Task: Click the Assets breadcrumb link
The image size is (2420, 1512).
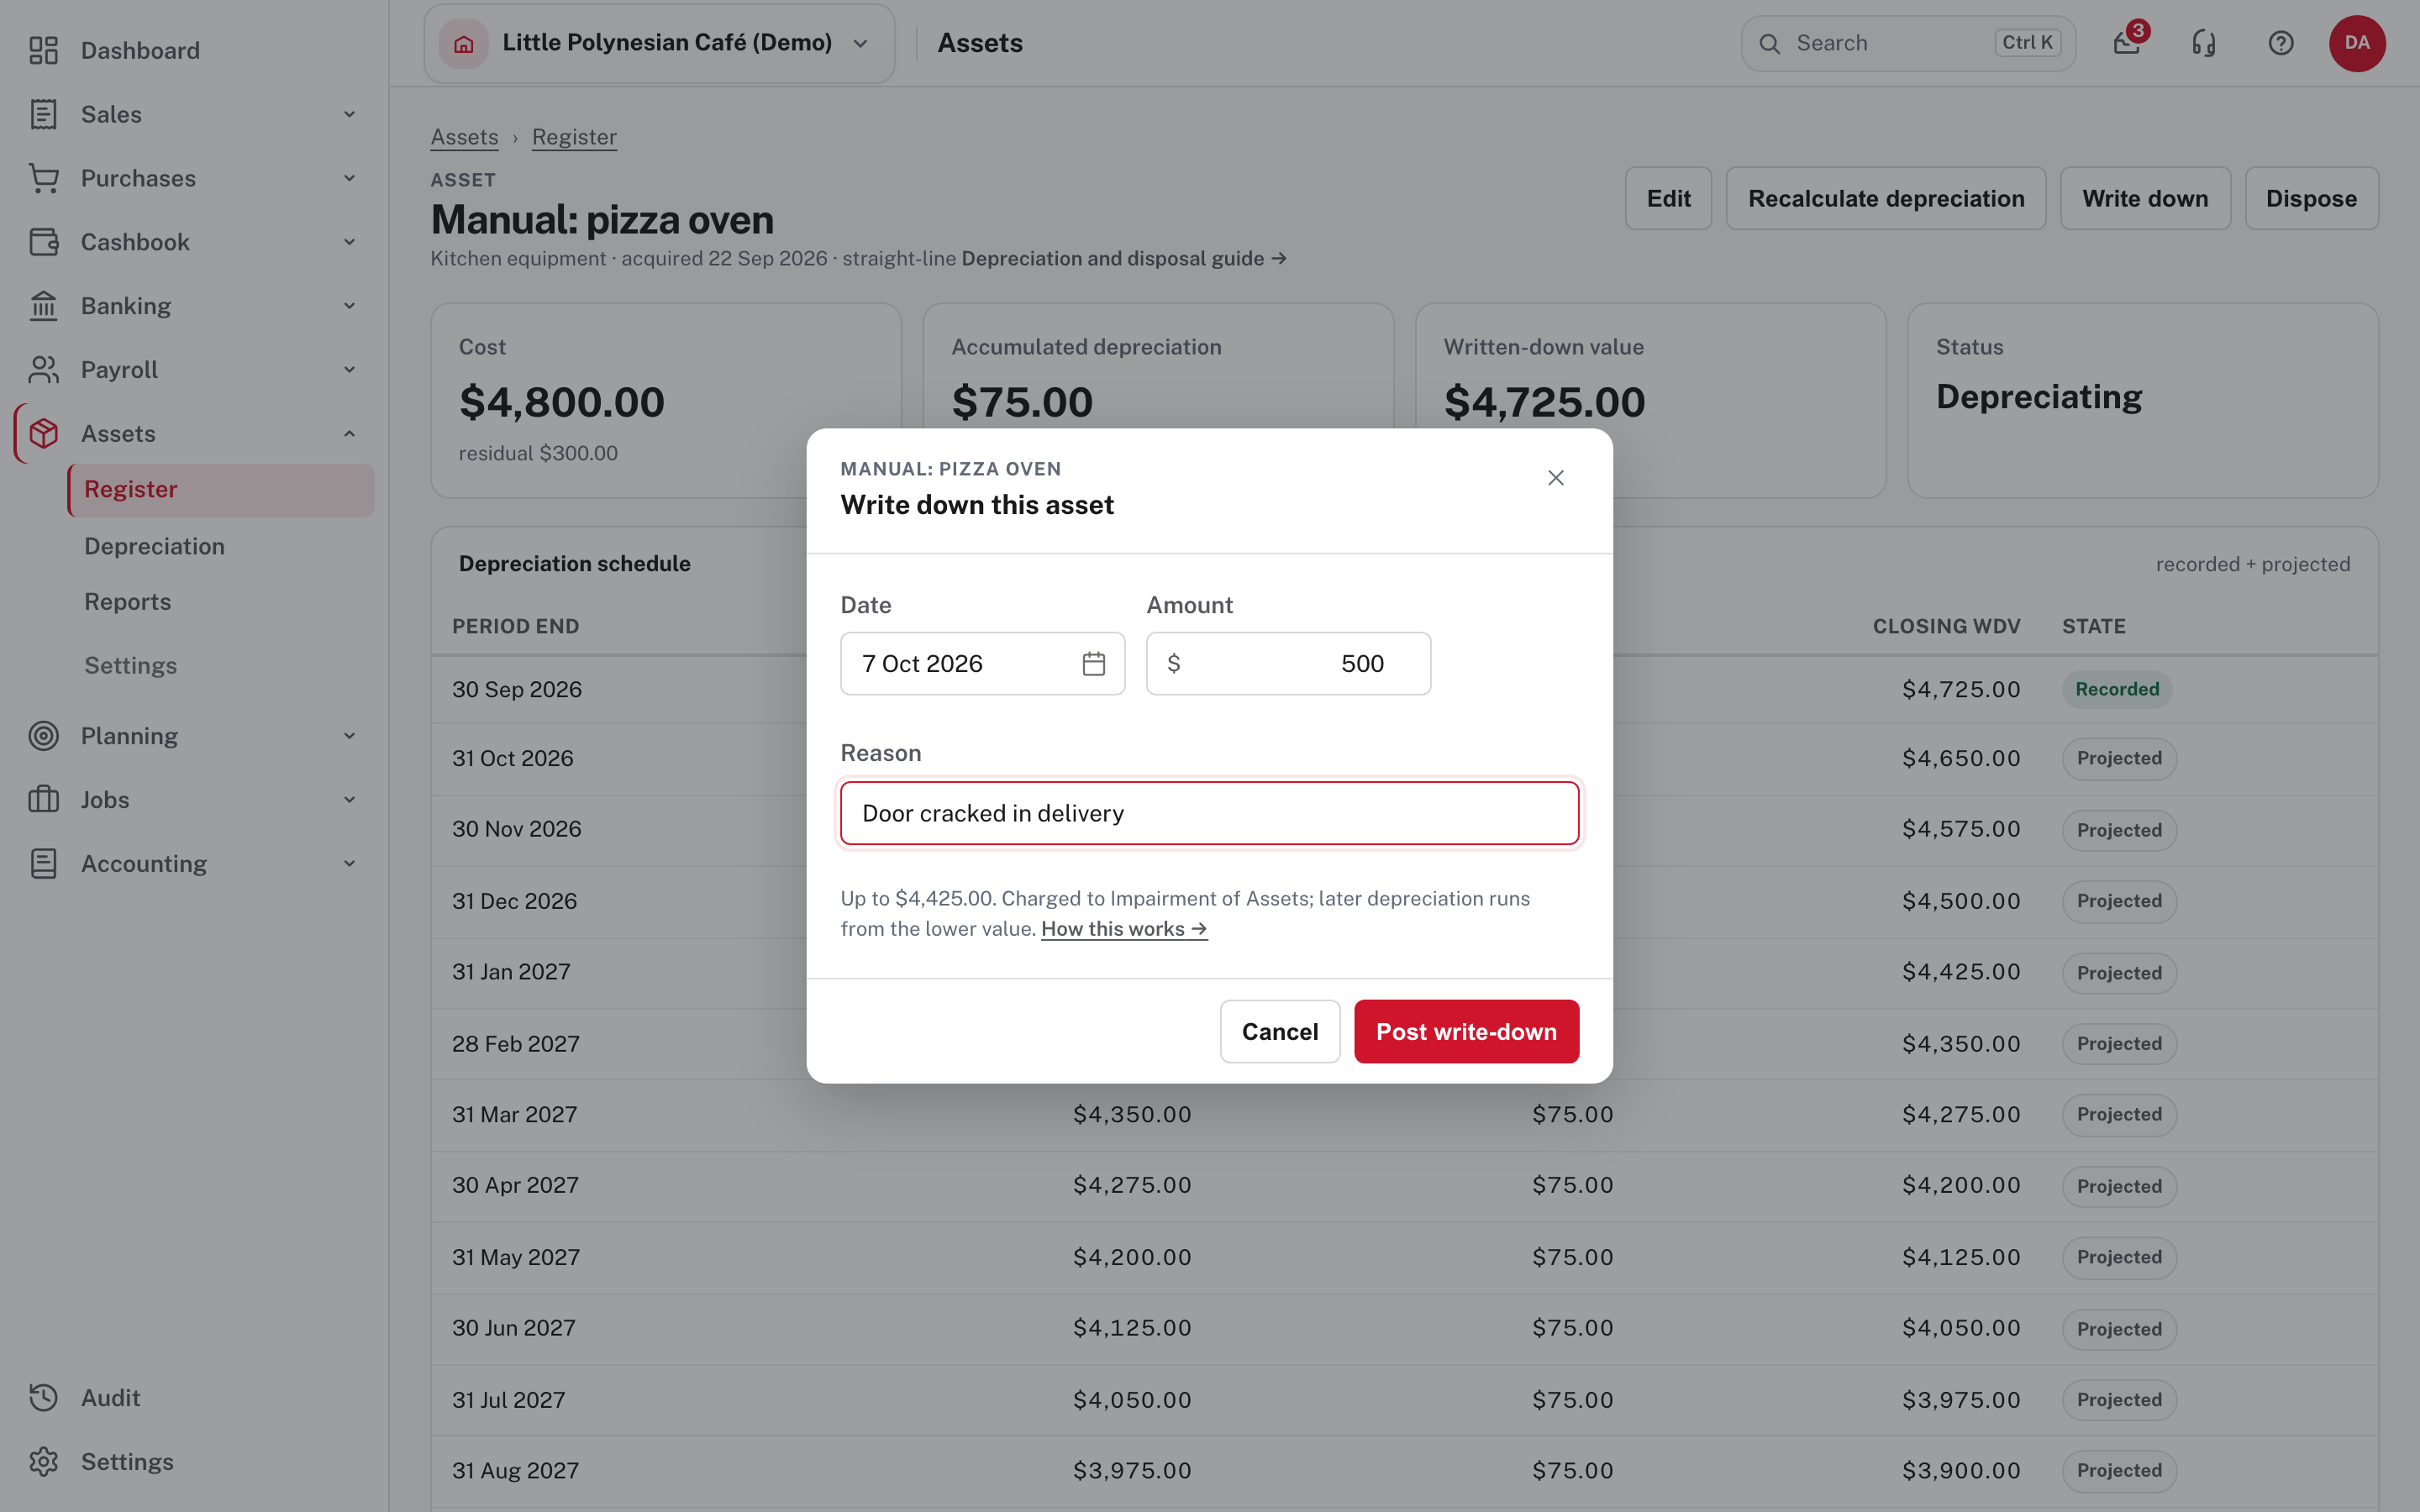Action: click(x=464, y=137)
